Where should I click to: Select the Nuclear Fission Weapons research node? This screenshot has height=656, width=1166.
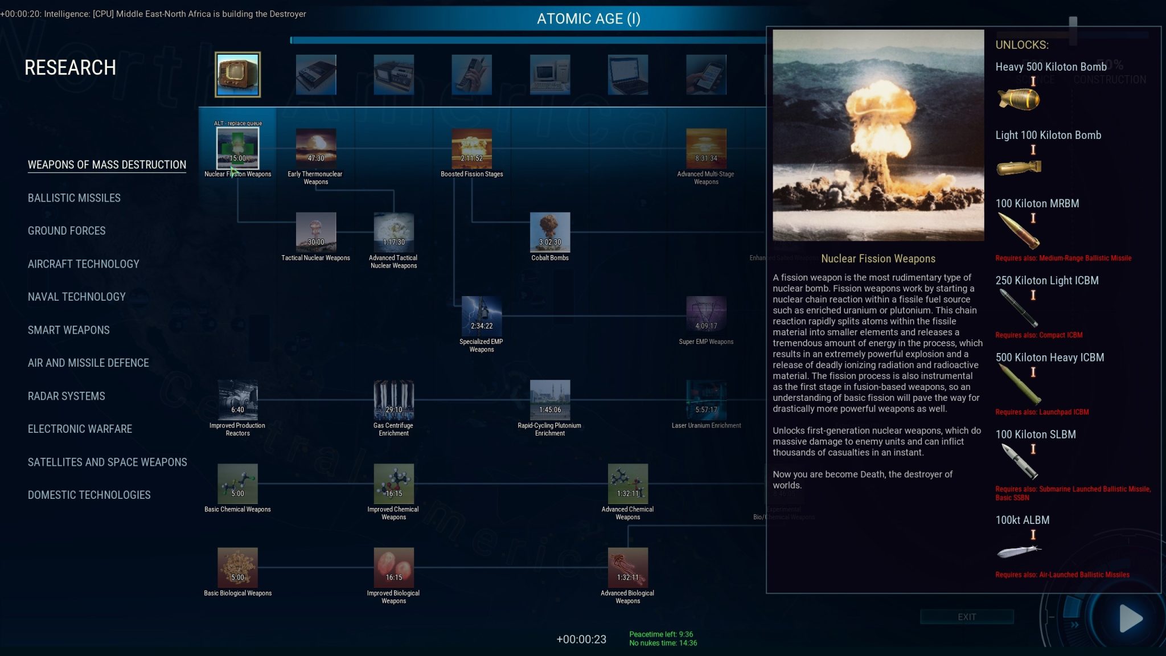point(237,148)
